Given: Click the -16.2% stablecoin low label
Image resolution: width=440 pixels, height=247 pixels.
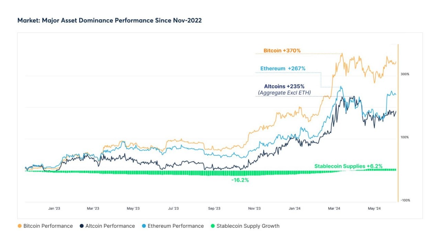Looking at the screenshot, I should (x=240, y=180).
